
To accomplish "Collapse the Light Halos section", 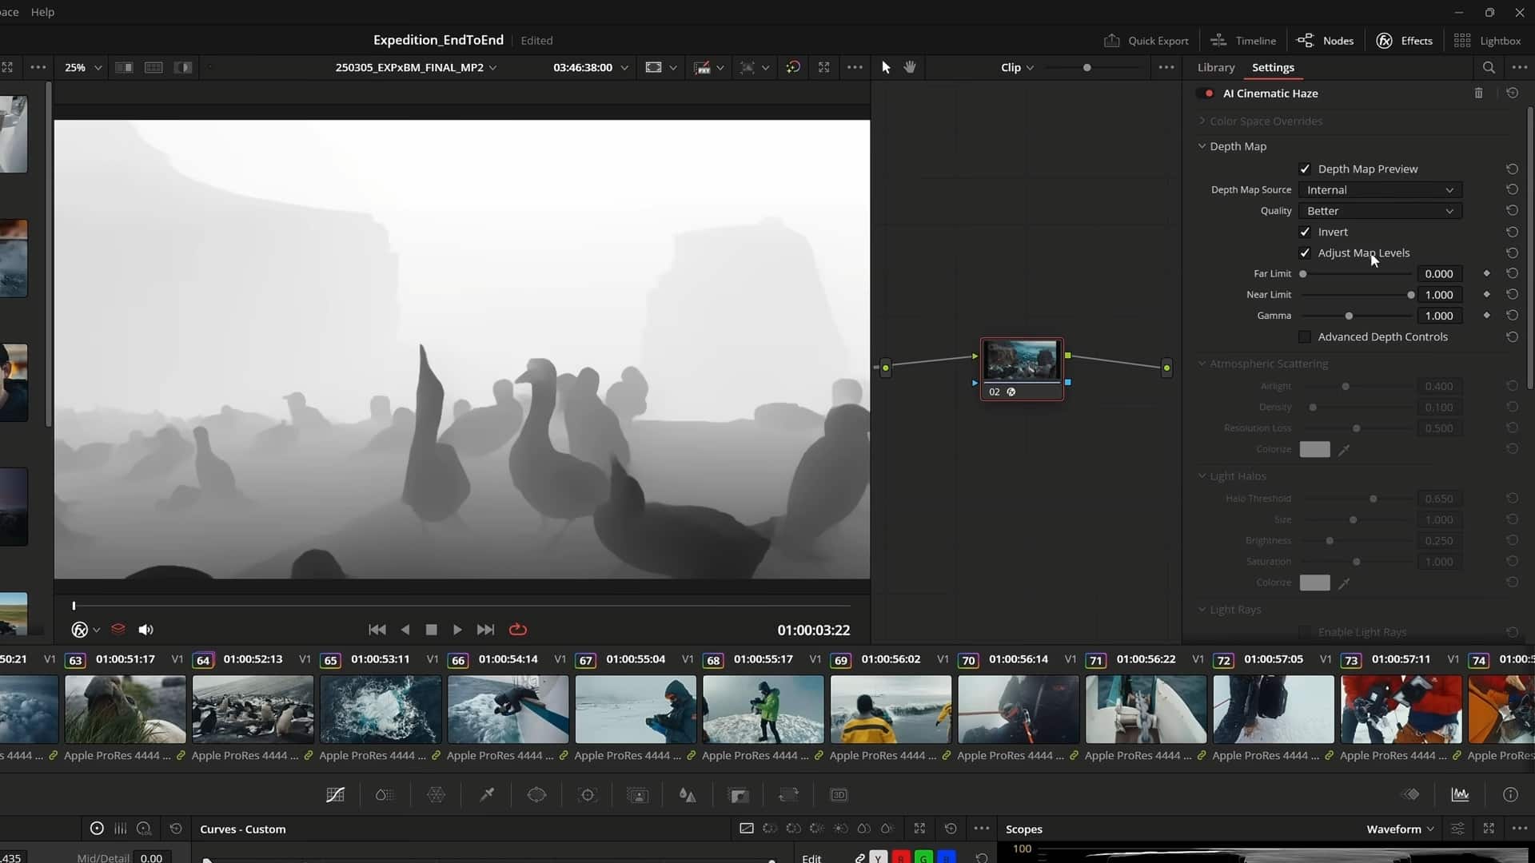I will 1202,475.
